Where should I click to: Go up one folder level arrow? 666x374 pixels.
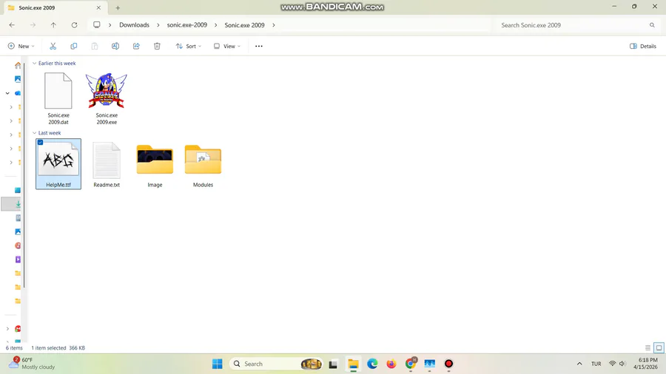click(53, 25)
